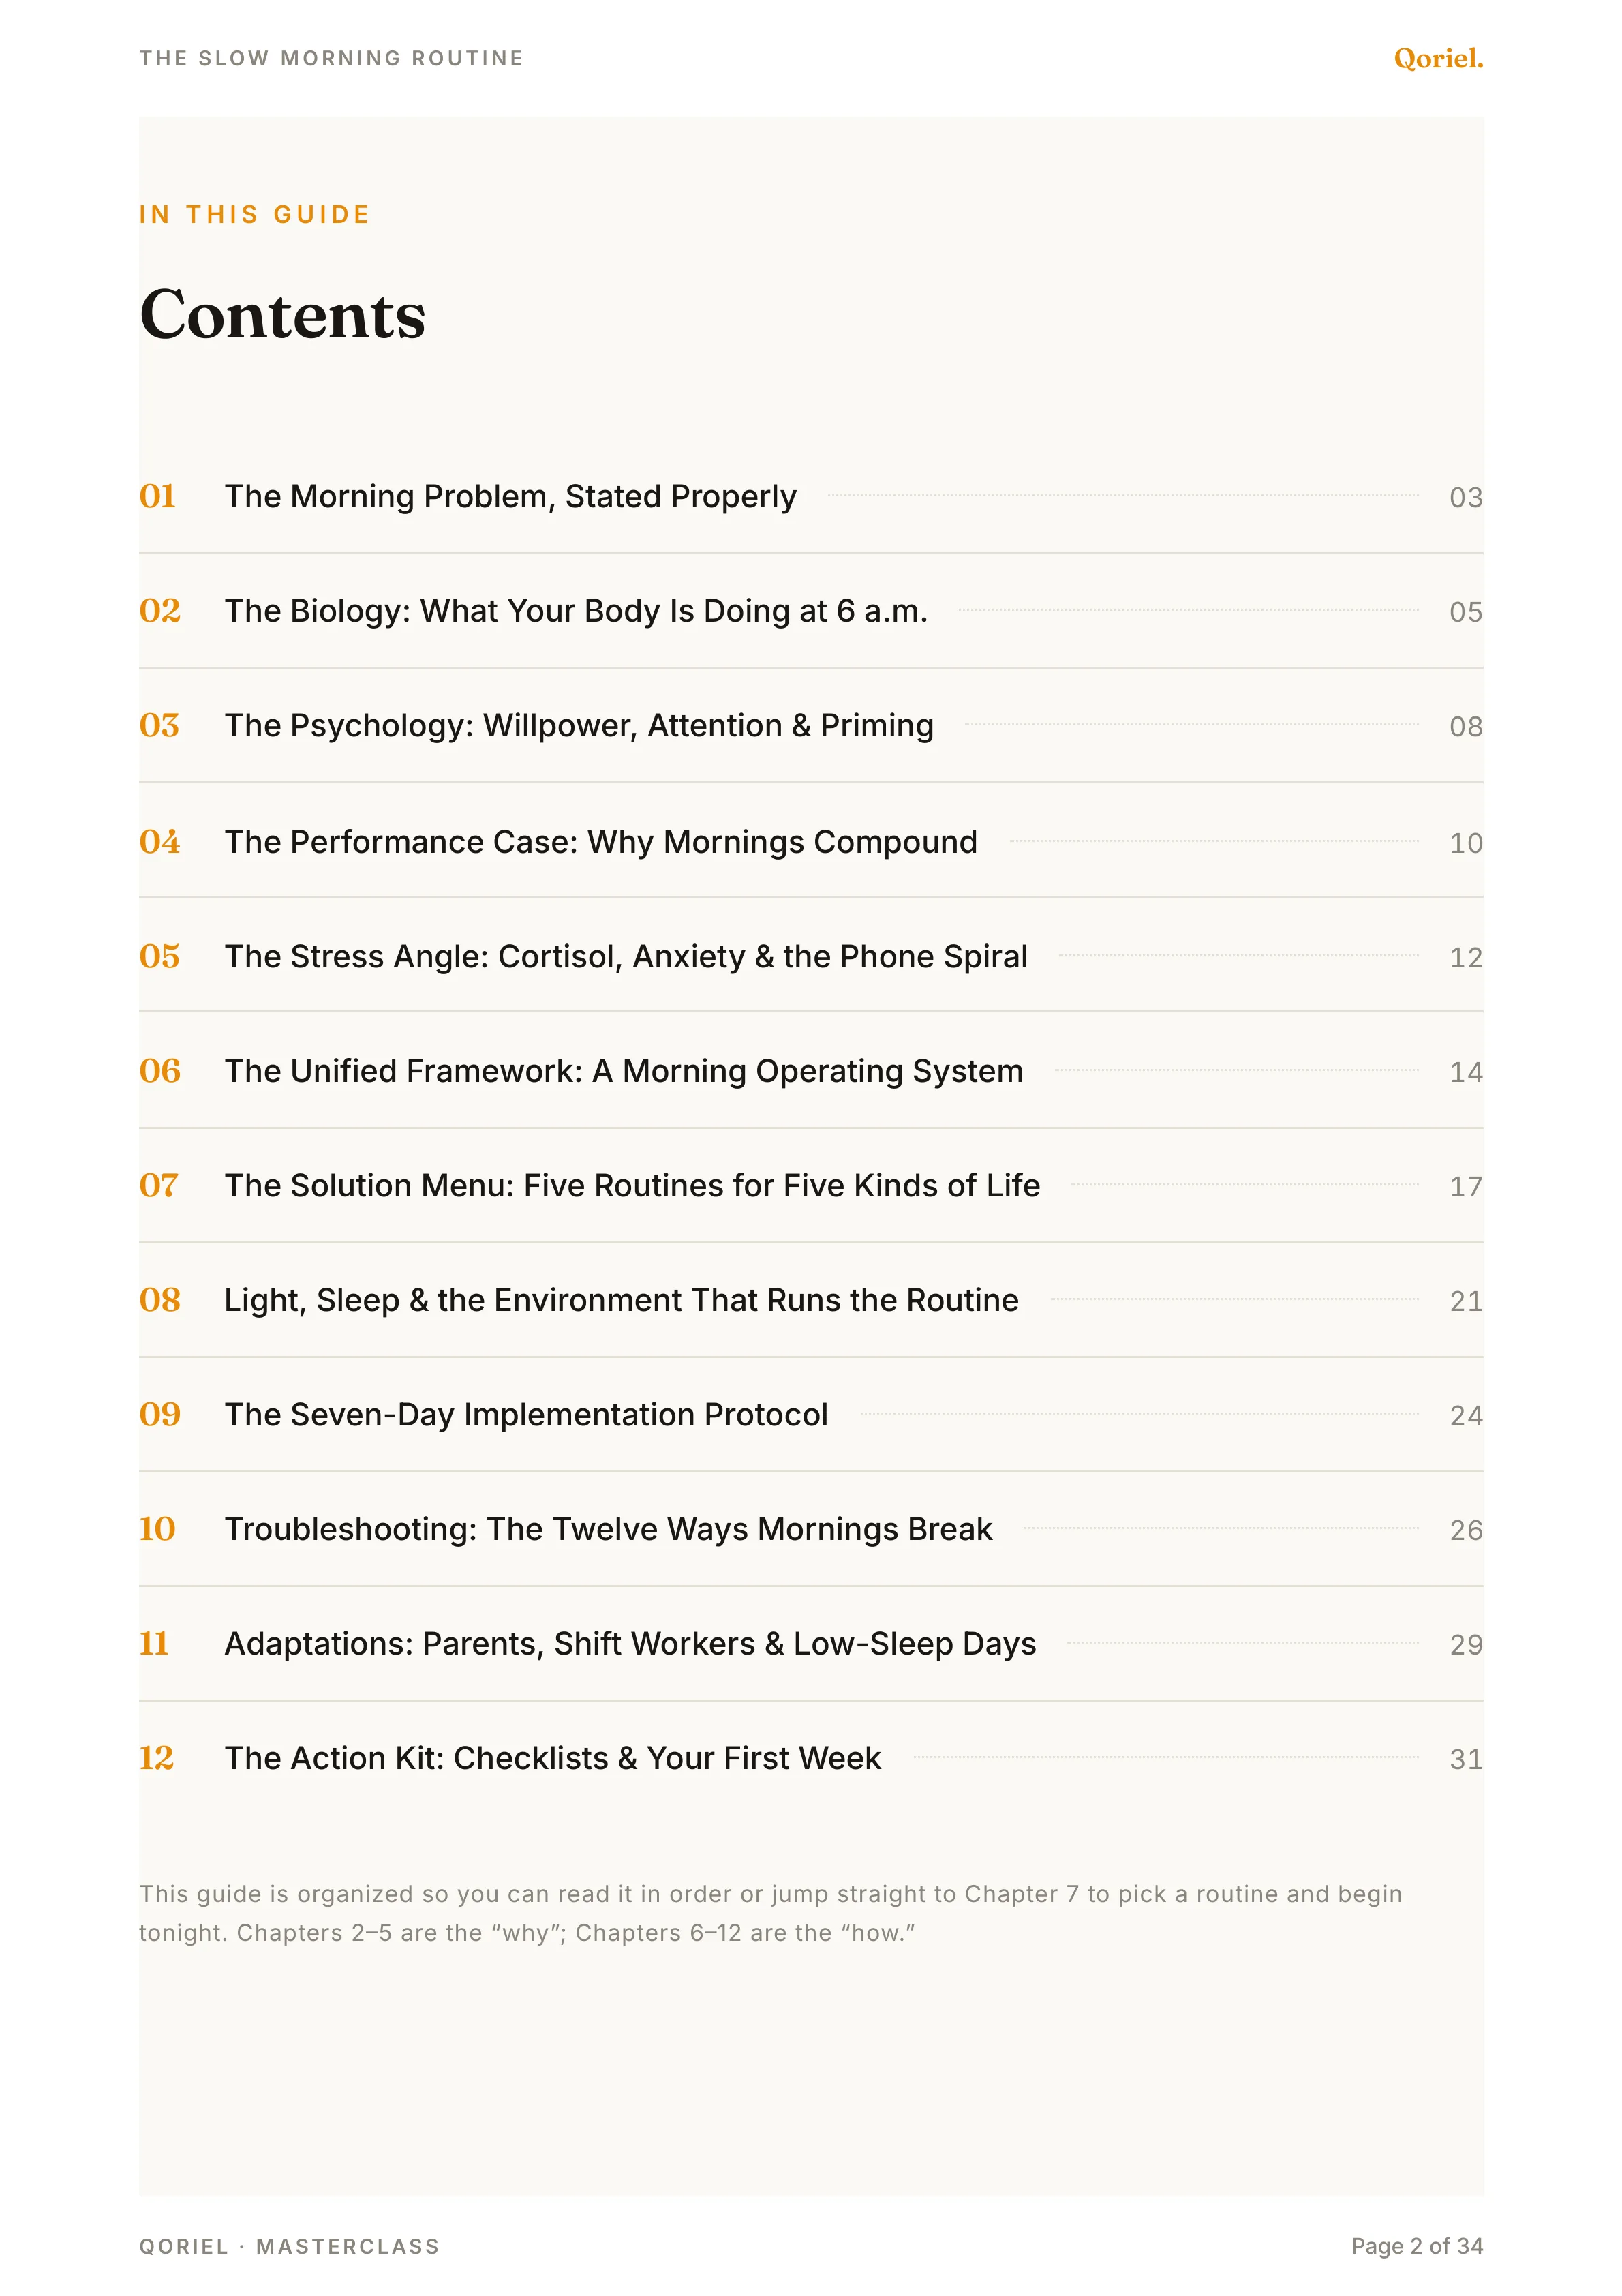This screenshot has width=1622, height=2296.
Task: Click page number 17 for The Solution Menu
Action: [x=1466, y=1186]
